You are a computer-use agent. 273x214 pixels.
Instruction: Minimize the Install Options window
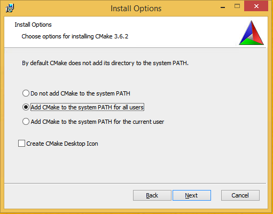click(x=223, y=7)
